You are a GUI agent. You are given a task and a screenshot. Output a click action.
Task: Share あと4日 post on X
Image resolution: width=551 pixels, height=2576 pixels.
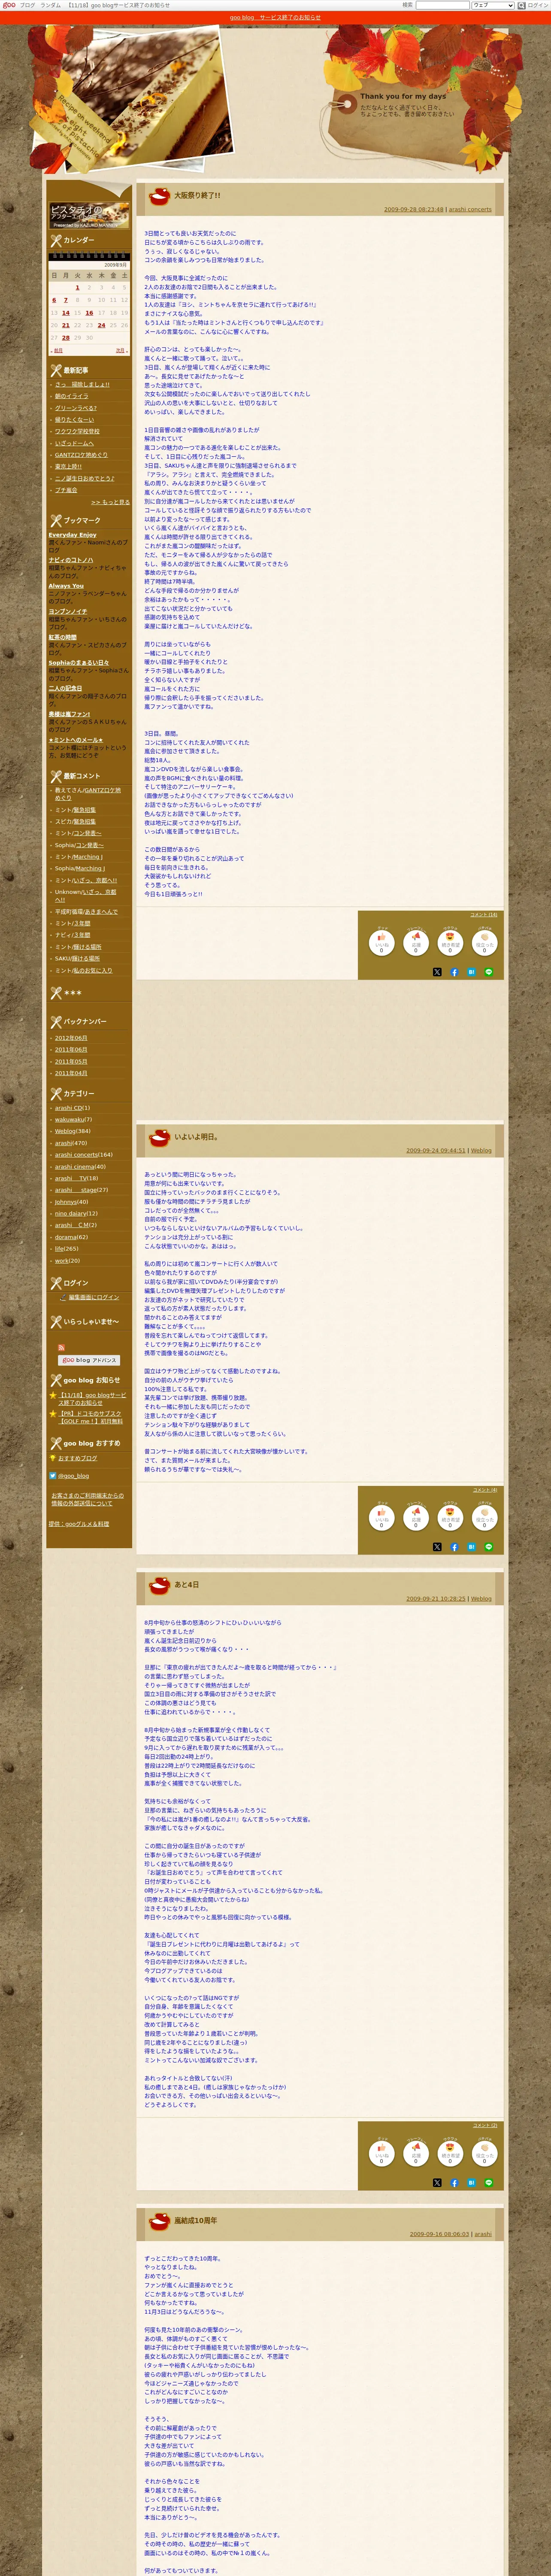437,2183
